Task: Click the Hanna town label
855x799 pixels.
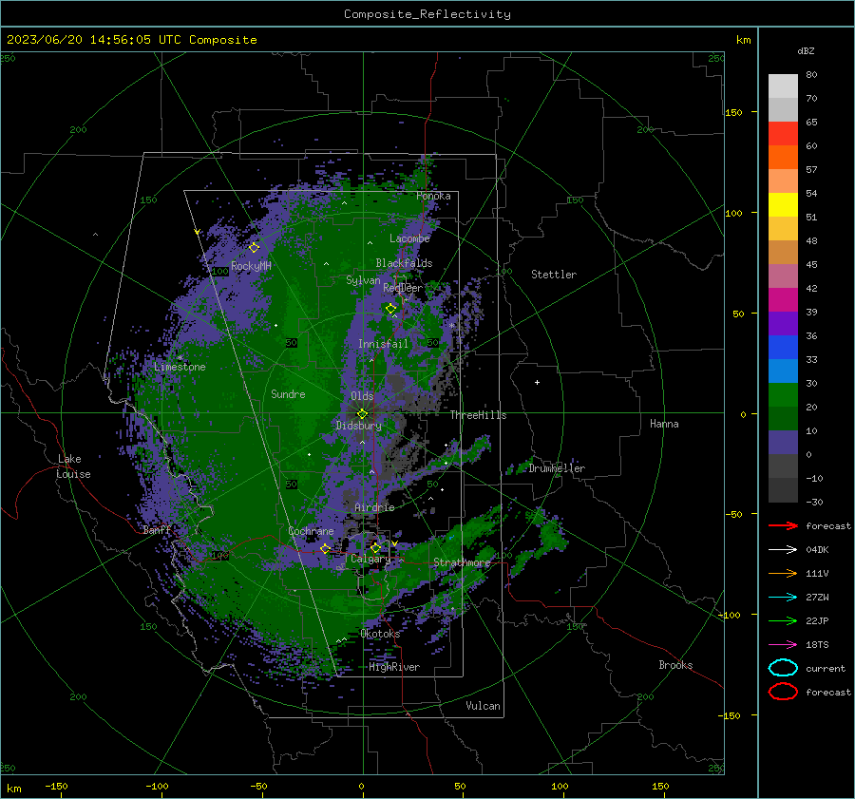Action: pyautogui.click(x=664, y=424)
